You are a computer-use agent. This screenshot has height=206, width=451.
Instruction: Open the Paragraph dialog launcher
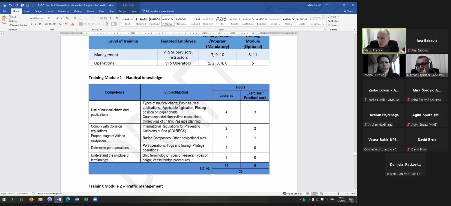118,30
